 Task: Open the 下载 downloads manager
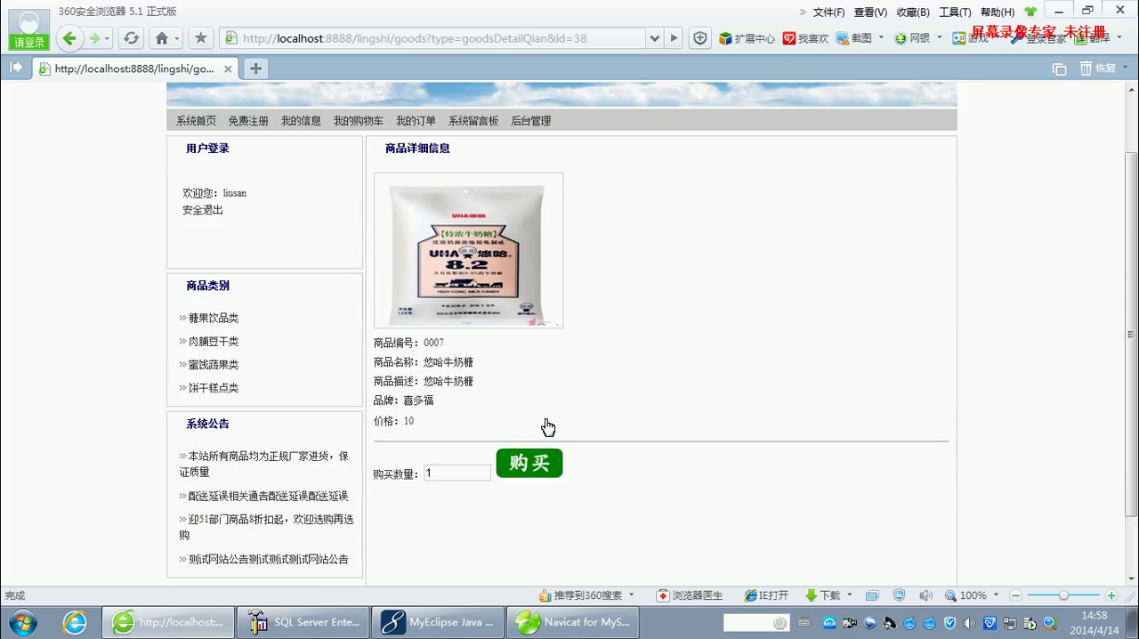(822, 595)
